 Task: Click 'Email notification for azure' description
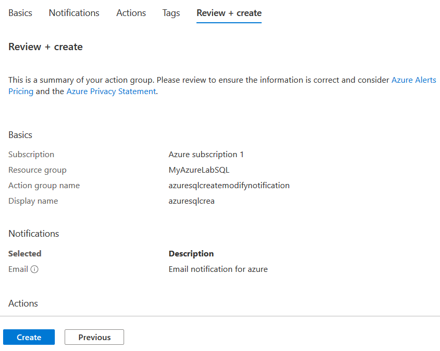click(x=218, y=269)
